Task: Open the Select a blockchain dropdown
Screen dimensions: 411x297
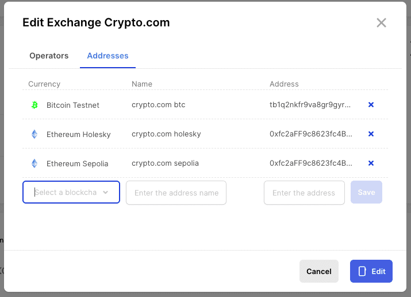Action: [x=71, y=192]
